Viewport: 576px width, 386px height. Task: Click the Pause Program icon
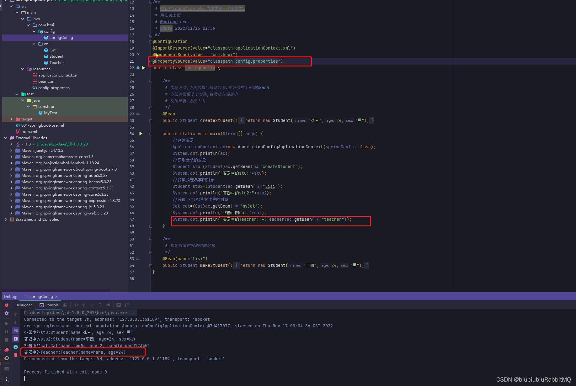7,331
